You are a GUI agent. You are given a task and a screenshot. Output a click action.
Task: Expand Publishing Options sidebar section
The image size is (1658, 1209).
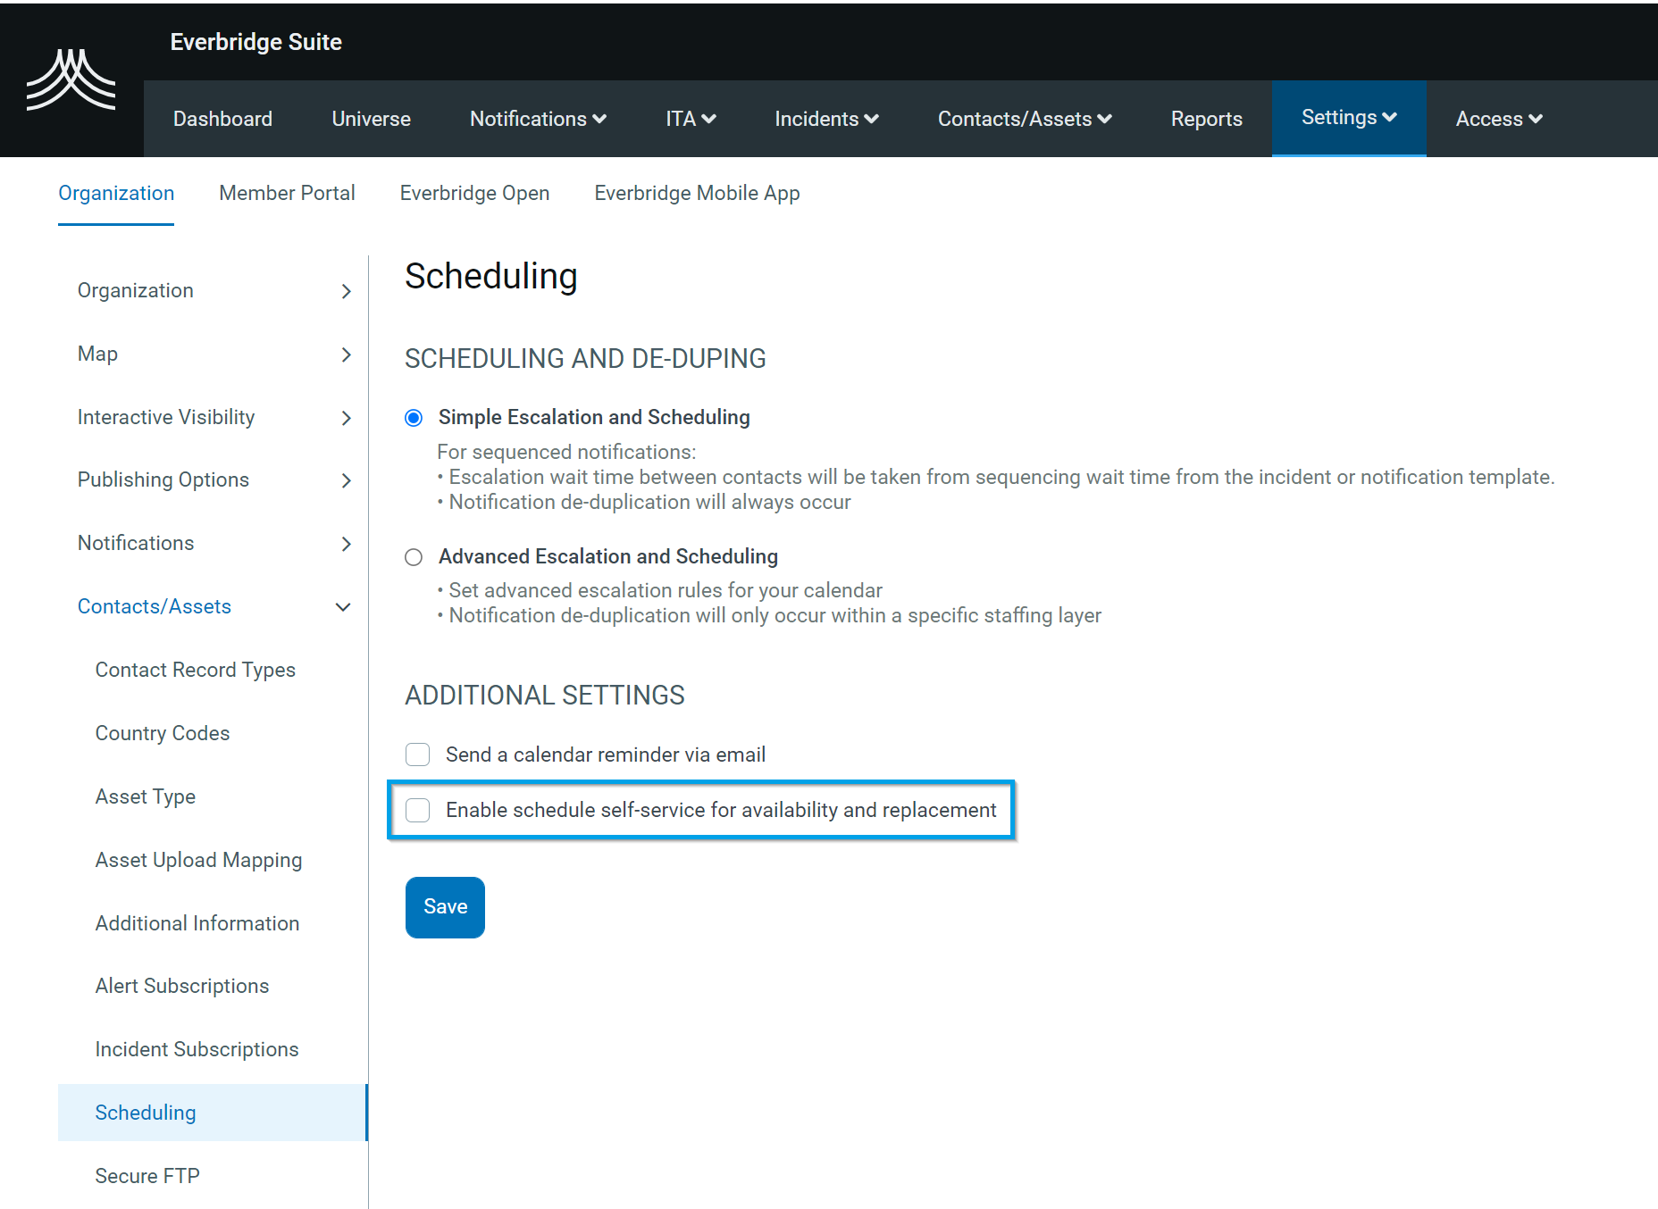[x=213, y=480]
